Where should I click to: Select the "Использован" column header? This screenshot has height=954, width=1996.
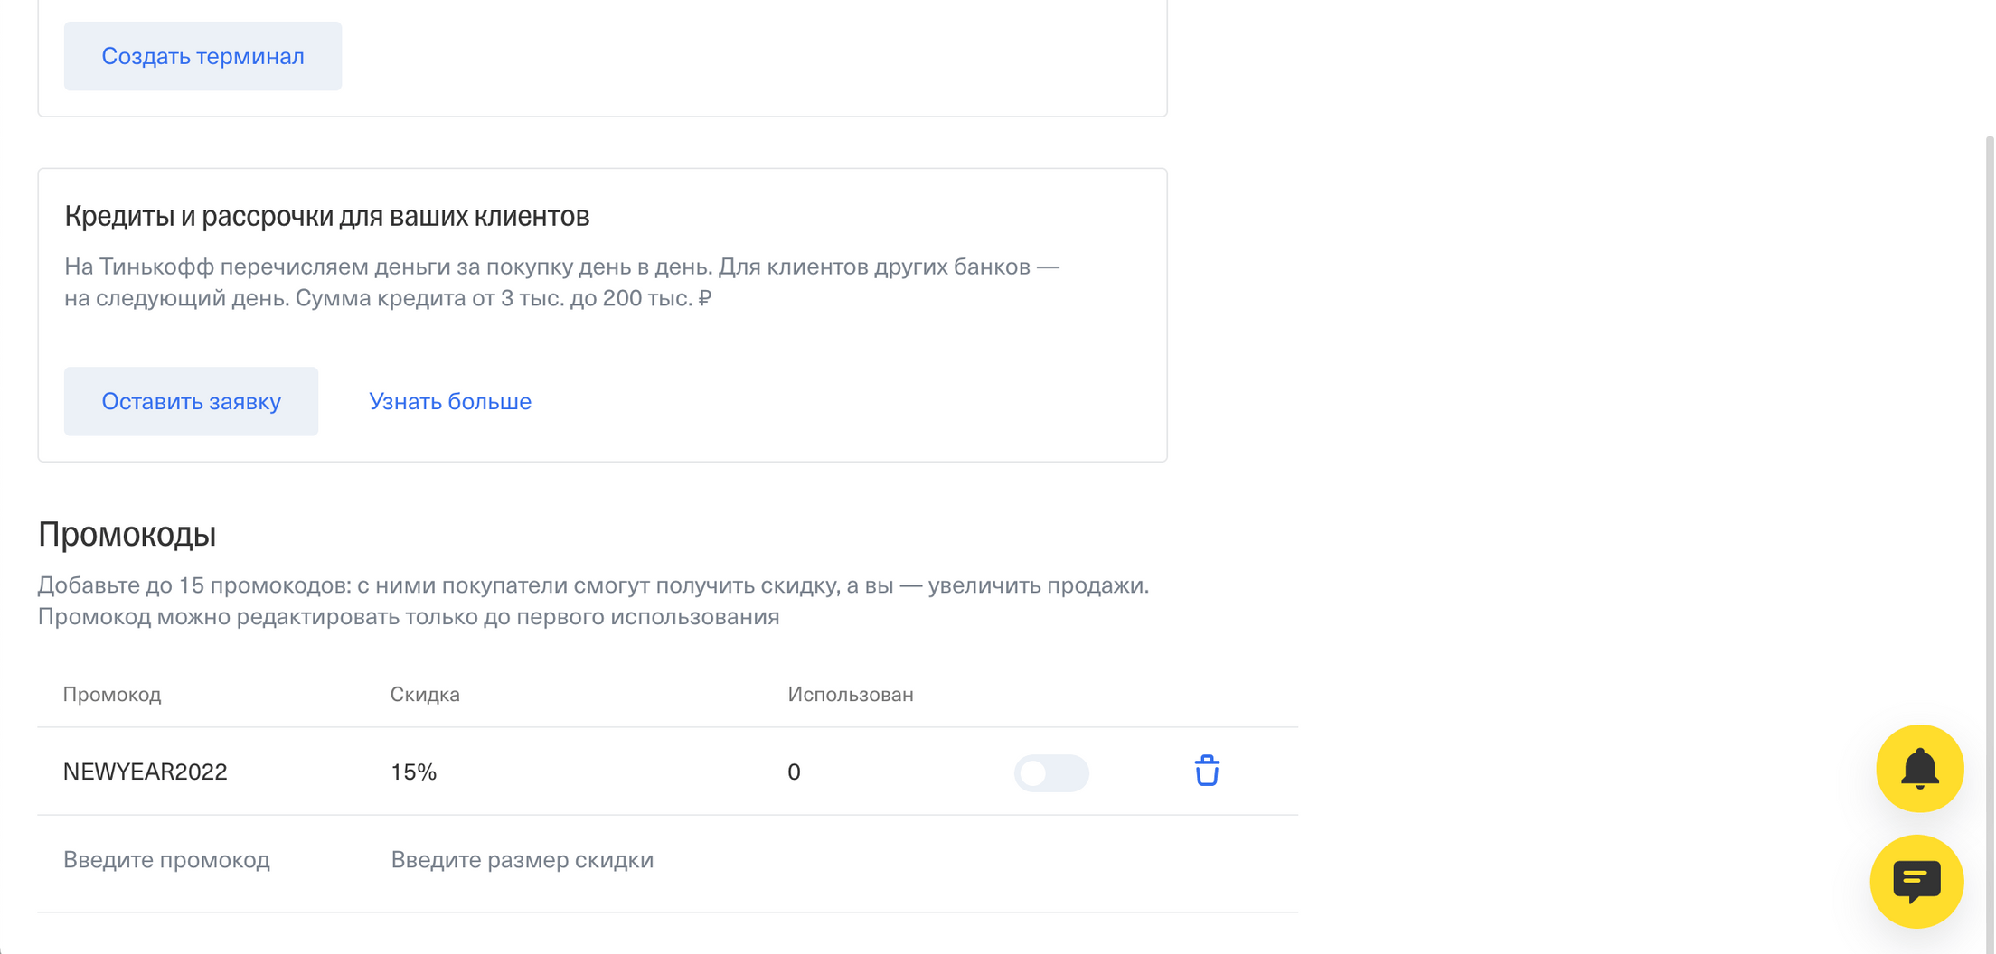point(850,694)
